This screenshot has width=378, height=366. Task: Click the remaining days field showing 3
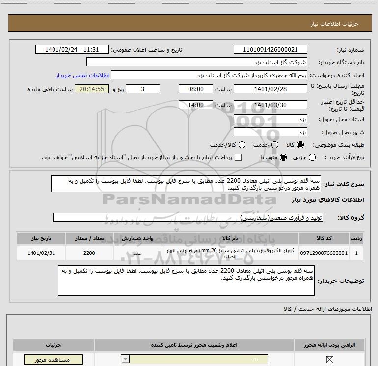pyautogui.click(x=143, y=89)
